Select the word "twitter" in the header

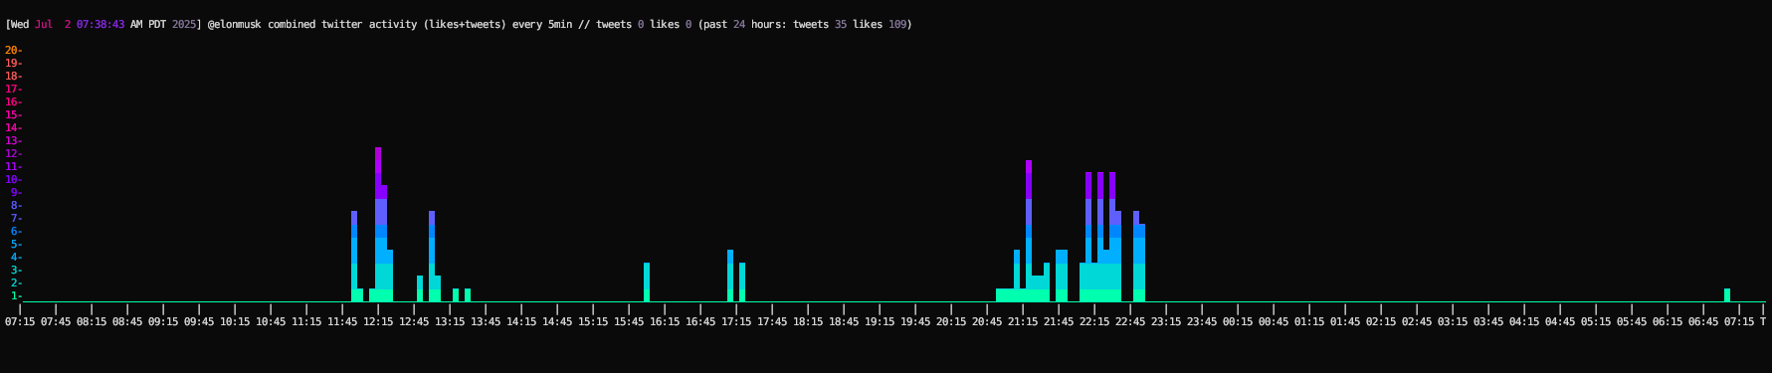342,25
